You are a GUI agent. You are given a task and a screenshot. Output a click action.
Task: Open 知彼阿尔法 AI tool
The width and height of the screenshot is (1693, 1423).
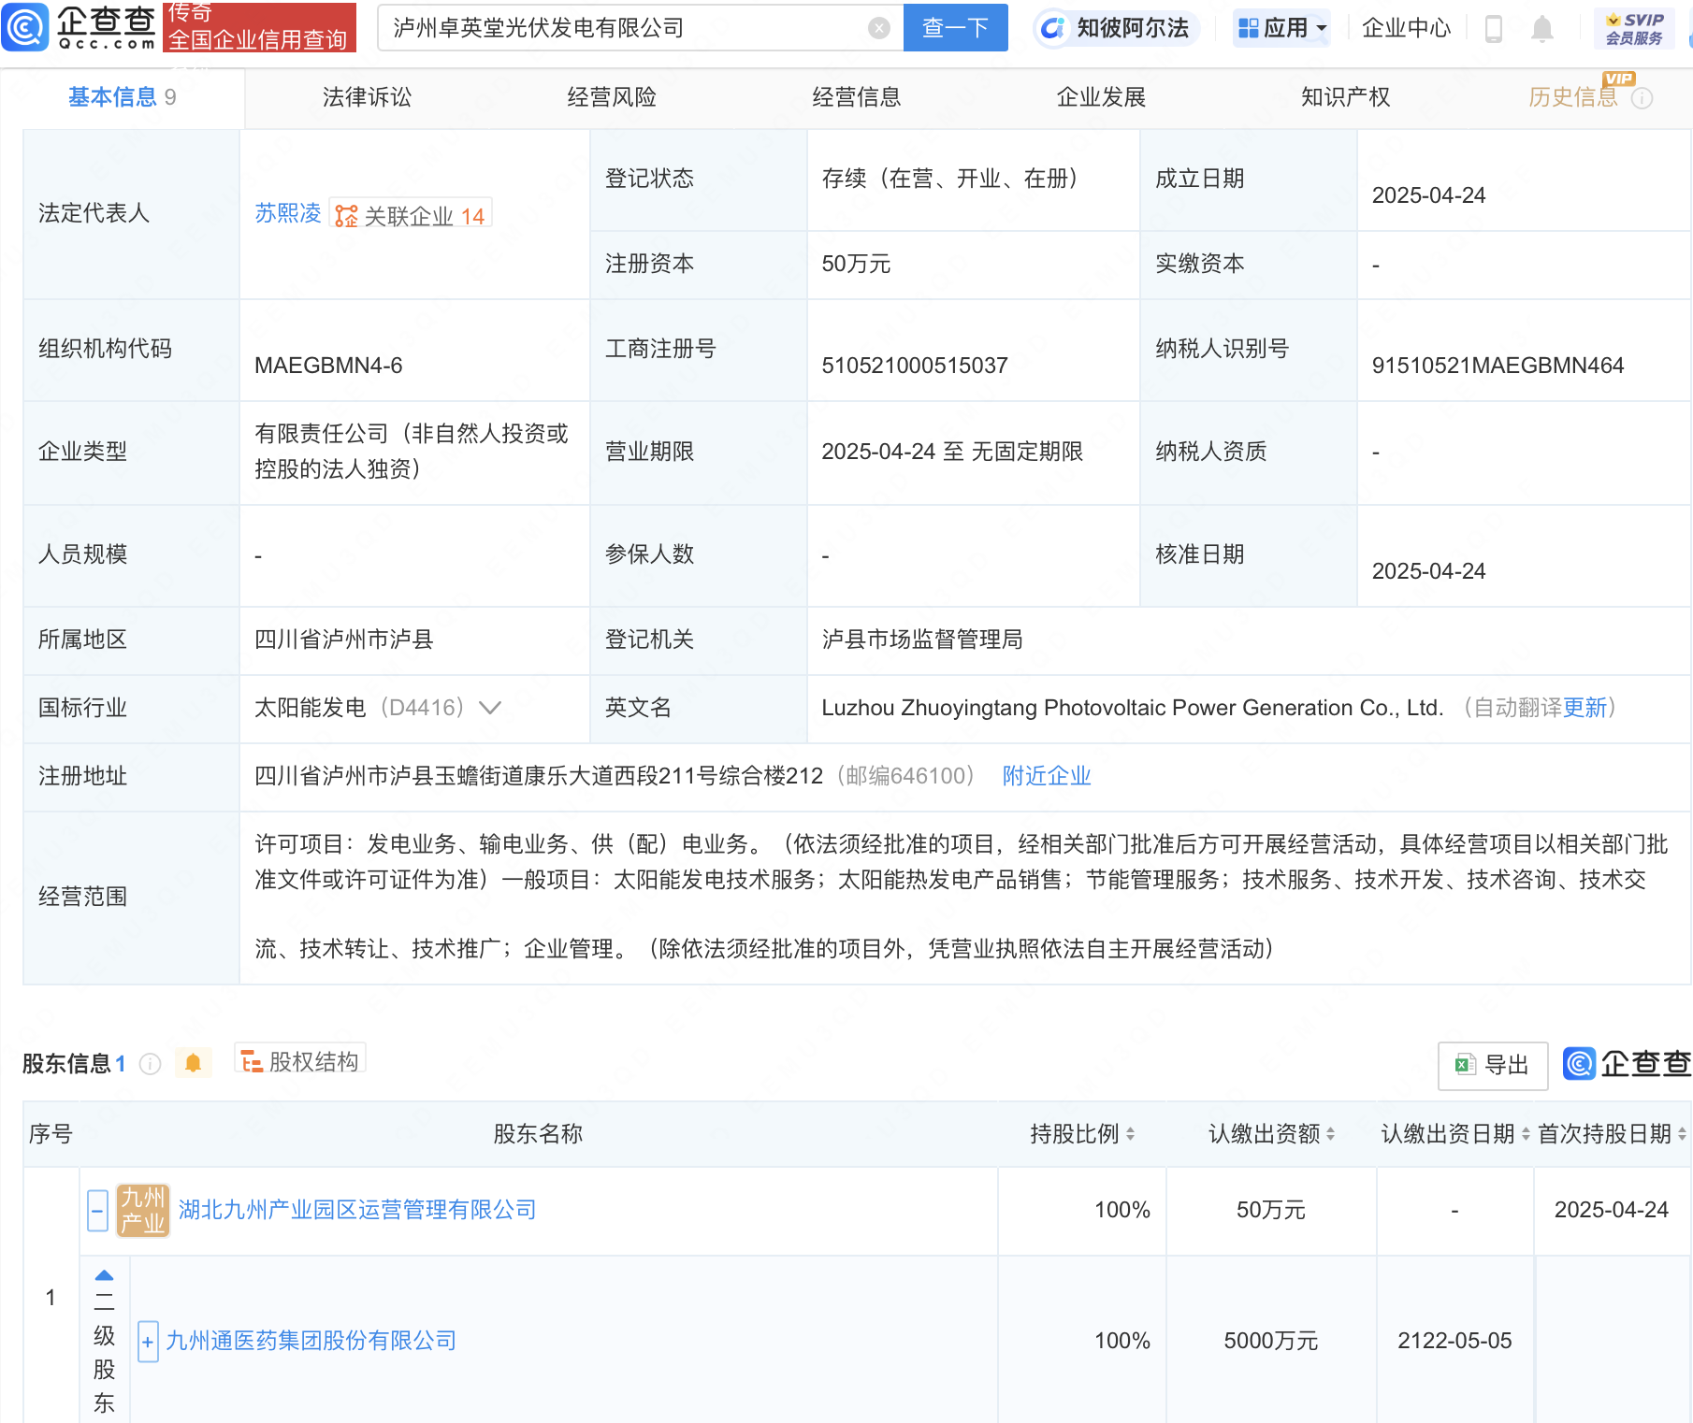1116,28
